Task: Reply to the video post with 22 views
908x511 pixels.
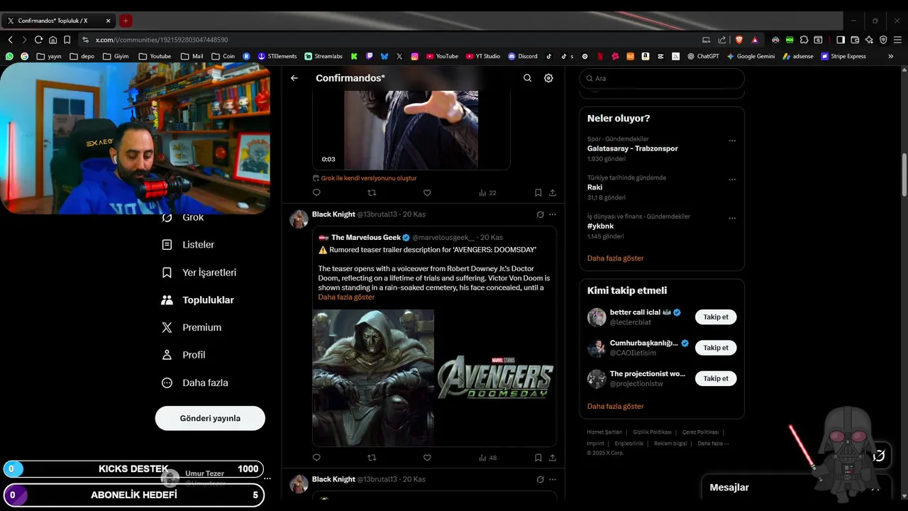Action: tap(316, 192)
